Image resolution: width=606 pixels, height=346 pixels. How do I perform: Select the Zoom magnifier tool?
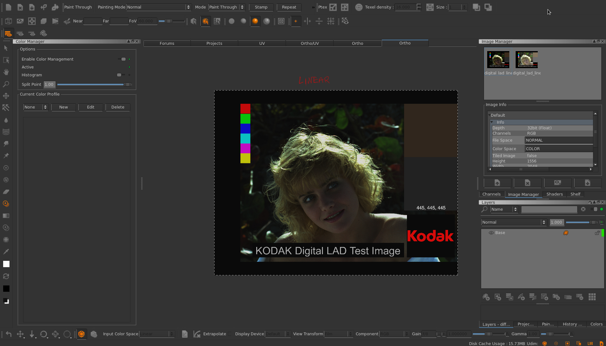[6, 84]
